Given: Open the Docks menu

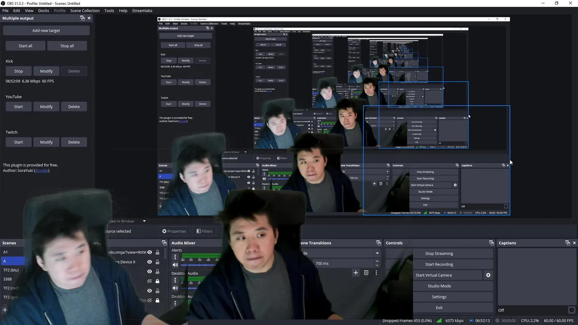Looking at the screenshot, I should 43,10.
